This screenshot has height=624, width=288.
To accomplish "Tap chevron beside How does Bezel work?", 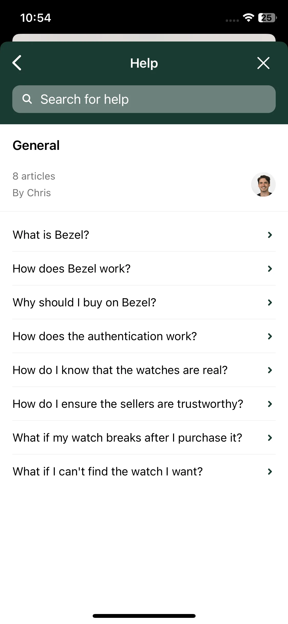I will tap(270, 268).
